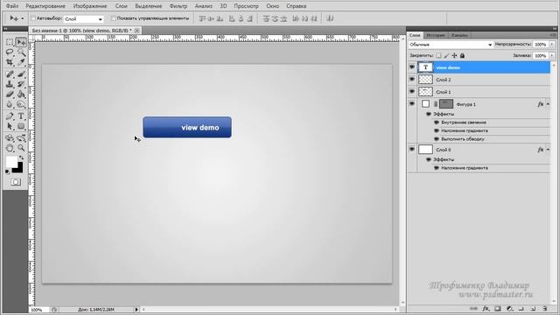Hide the view demo text layer
Image resolution: width=560 pixels, height=315 pixels.
tap(412, 67)
